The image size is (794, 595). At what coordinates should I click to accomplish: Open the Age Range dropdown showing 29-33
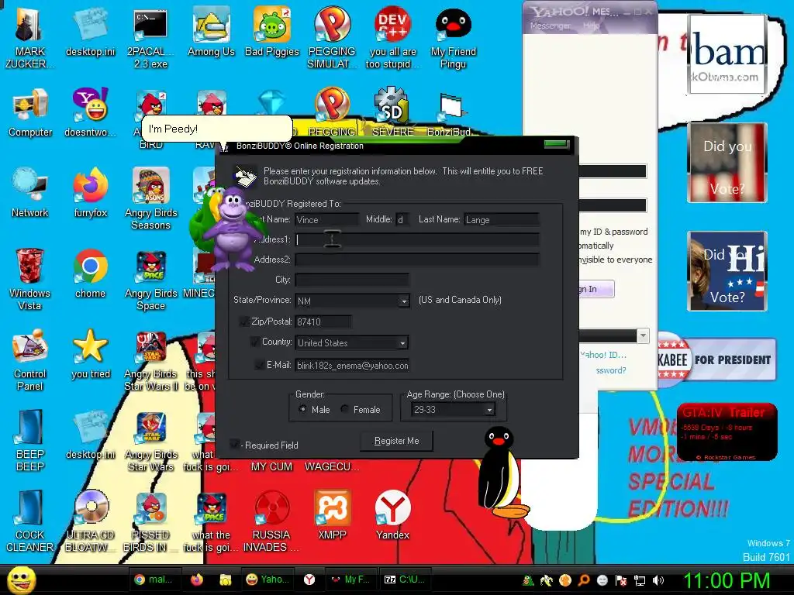[489, 410]
